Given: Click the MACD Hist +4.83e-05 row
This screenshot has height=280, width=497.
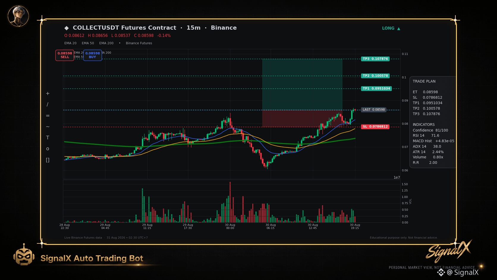Looking at the screenshot, I should click(433, 141).
